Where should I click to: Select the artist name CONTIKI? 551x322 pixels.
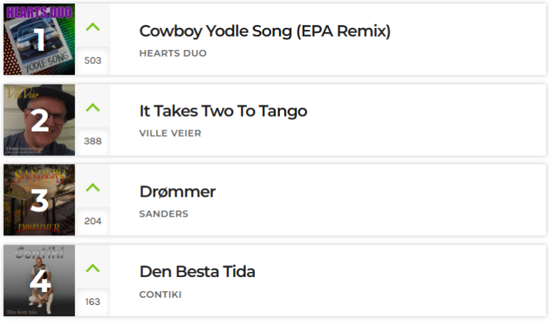[160, 295]
